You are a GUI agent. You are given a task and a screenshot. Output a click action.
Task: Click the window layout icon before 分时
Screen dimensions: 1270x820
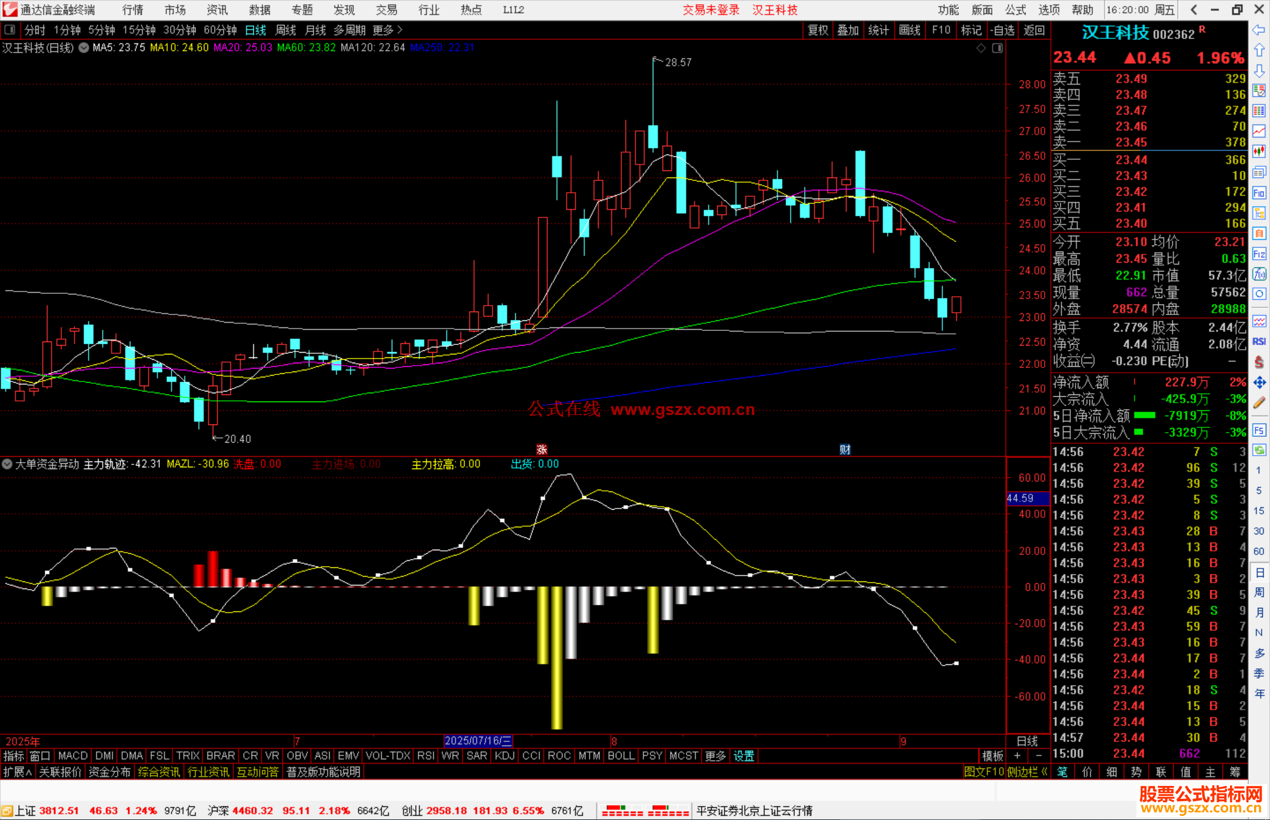[x=9, y=29]
